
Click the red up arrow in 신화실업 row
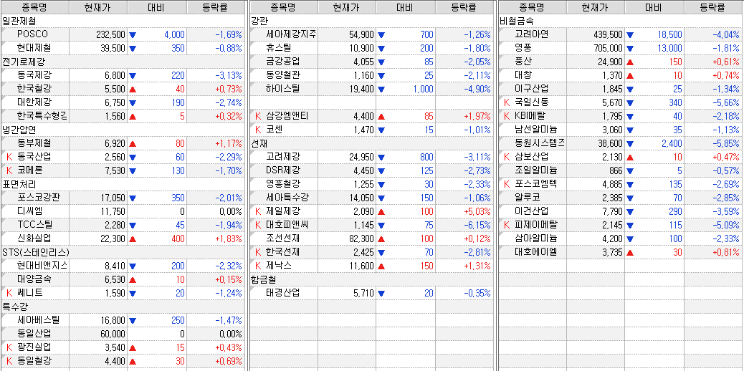coord(133,239)
